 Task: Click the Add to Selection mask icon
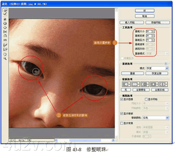point(135,84)
